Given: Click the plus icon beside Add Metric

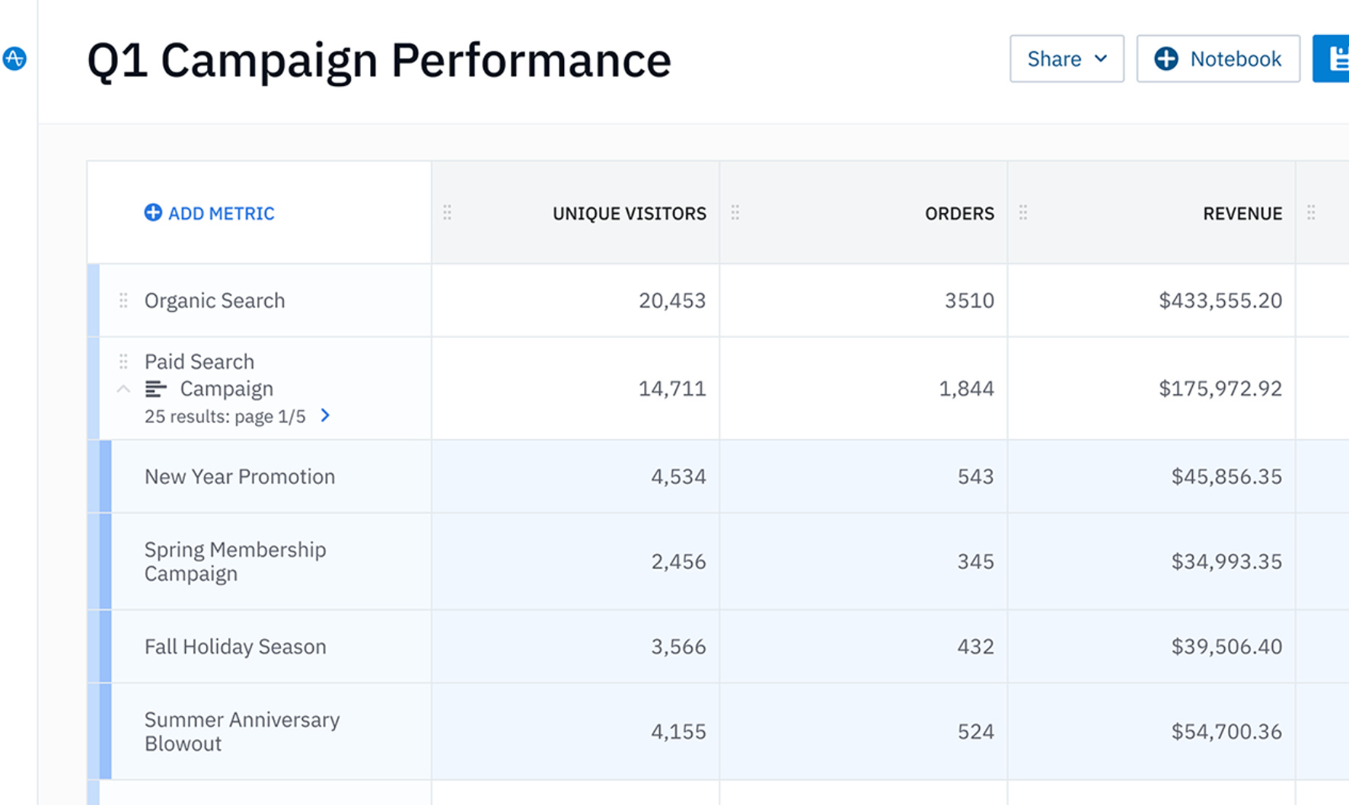Looking at the screenshot, I should 153,212.
